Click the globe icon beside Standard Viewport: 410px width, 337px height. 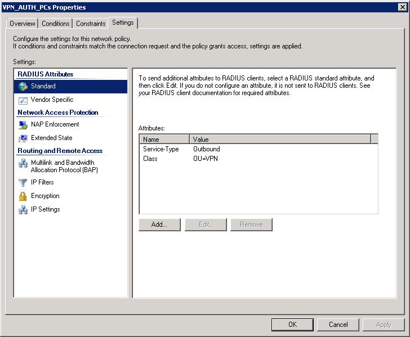tap(23, 87)
